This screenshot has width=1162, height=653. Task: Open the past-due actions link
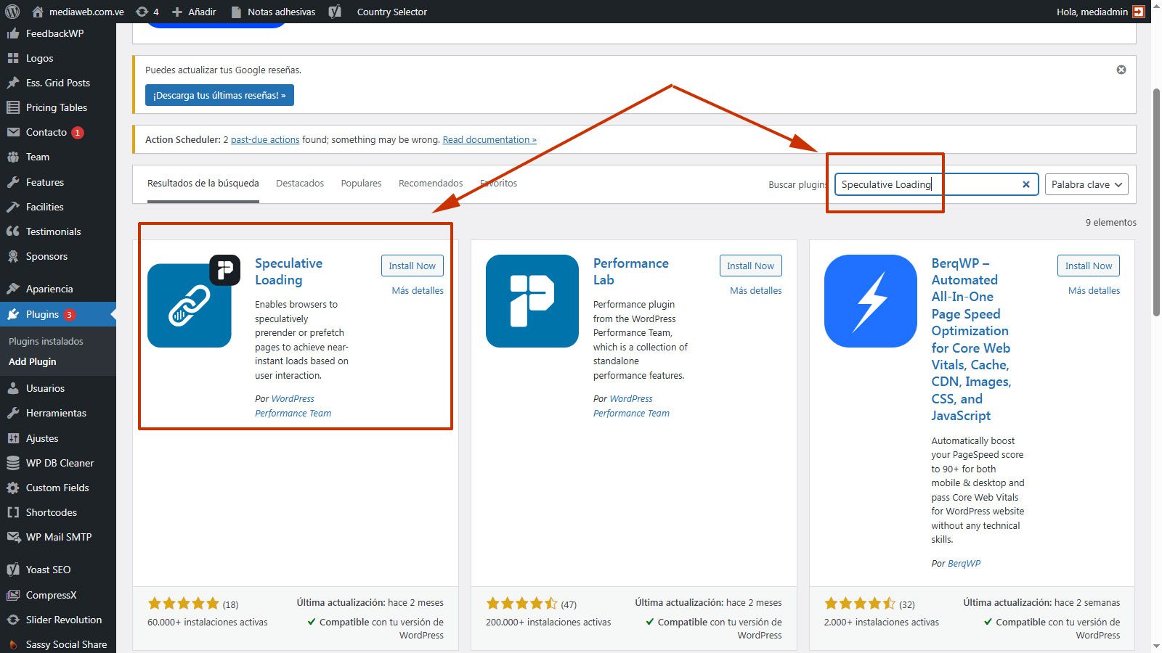click(265, 139)
